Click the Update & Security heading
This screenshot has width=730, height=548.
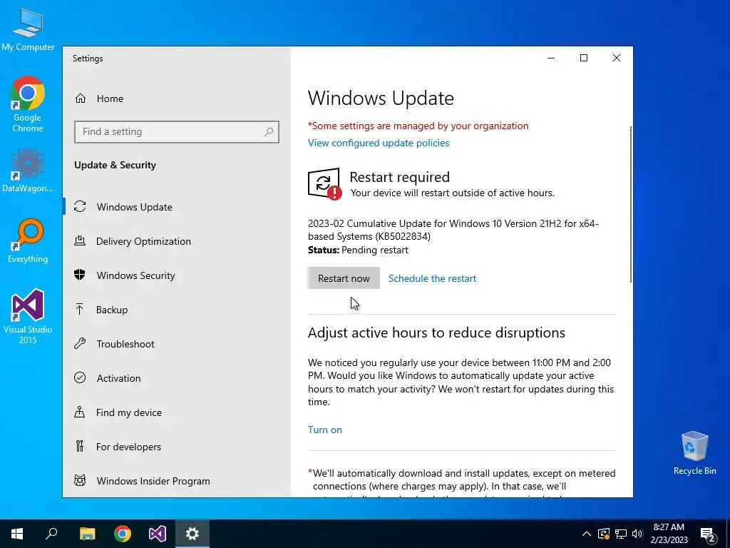(x=115, y=165)
